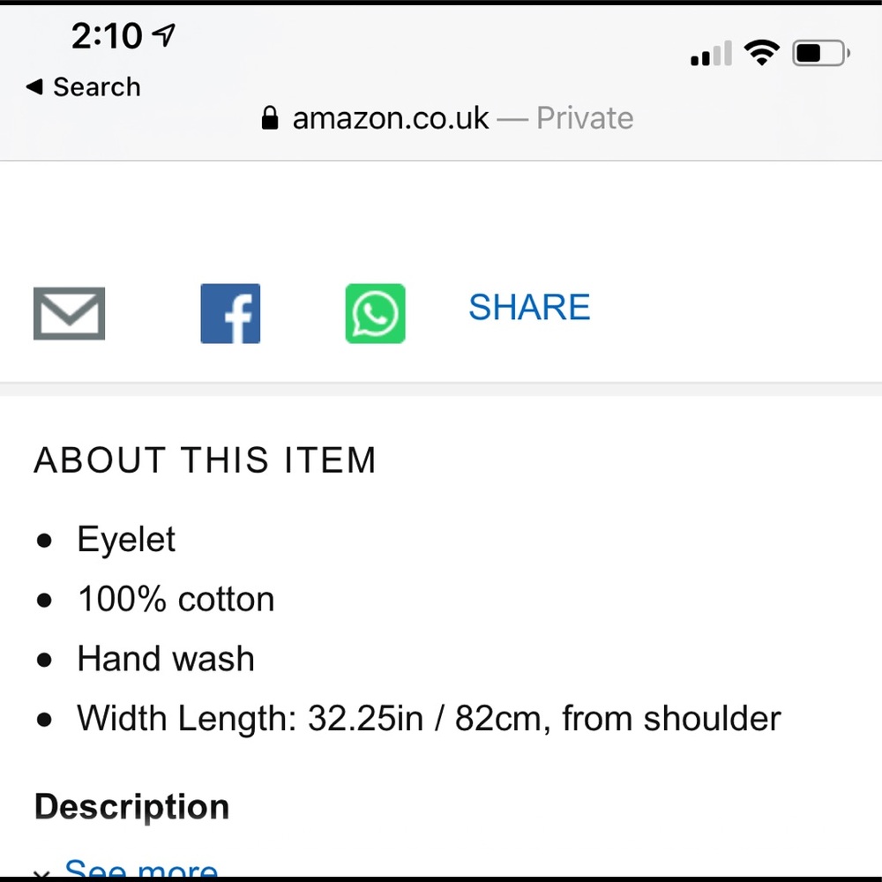
Task: Expand the See more description link
Action: (141, 869)
